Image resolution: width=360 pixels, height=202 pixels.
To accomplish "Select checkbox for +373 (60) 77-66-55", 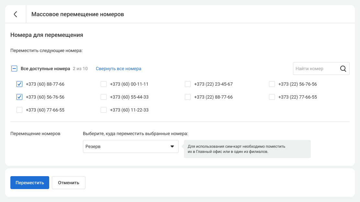I will coord(19,110).
